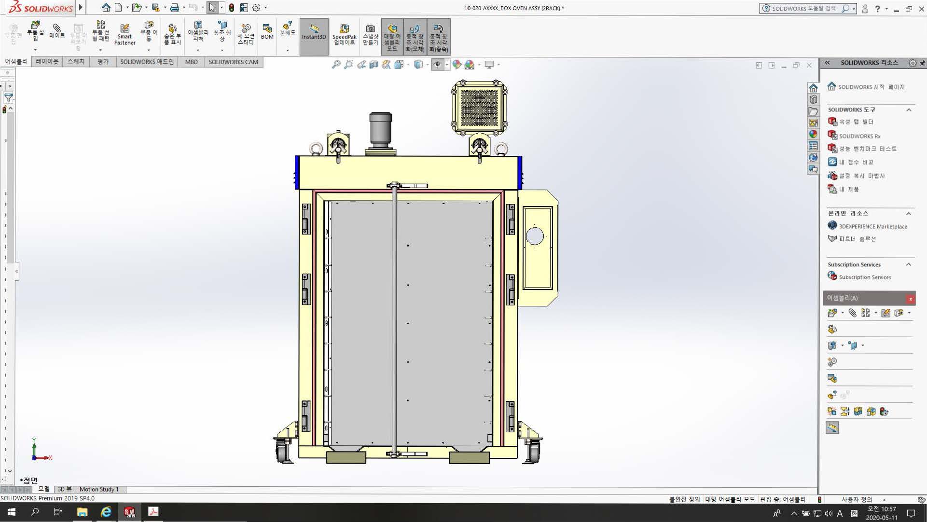Click the SOLIDWORKS help search field
Screen dimensions: 927x522
click(803, 8)
